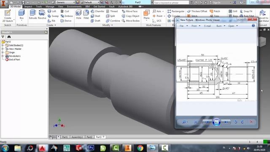
Task: Expand the Revolution1 feature node
Action: (x=3, y=56)
